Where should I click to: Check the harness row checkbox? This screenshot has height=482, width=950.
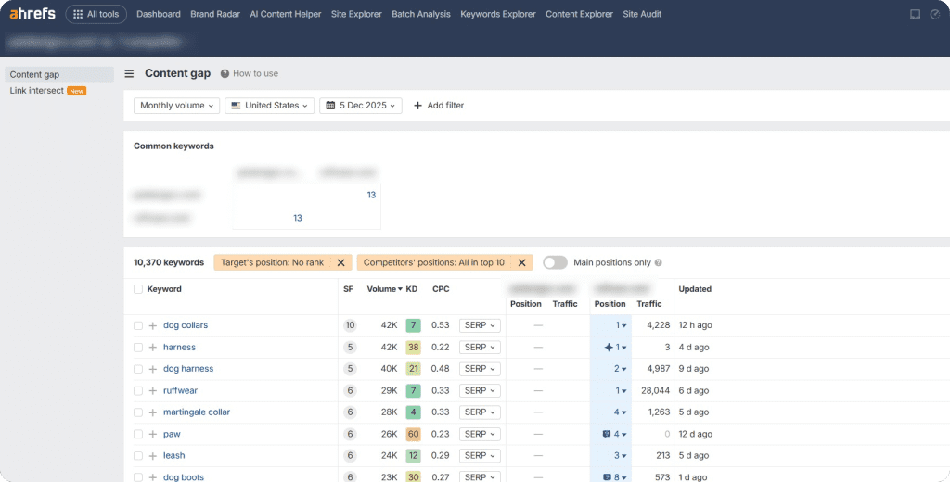click(x=138, y=348)
